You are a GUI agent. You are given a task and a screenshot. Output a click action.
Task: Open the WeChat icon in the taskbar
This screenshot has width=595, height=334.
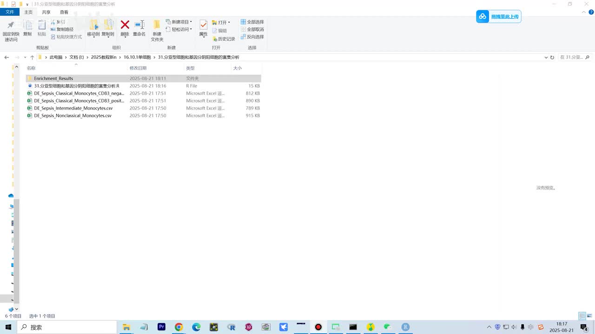388,327
